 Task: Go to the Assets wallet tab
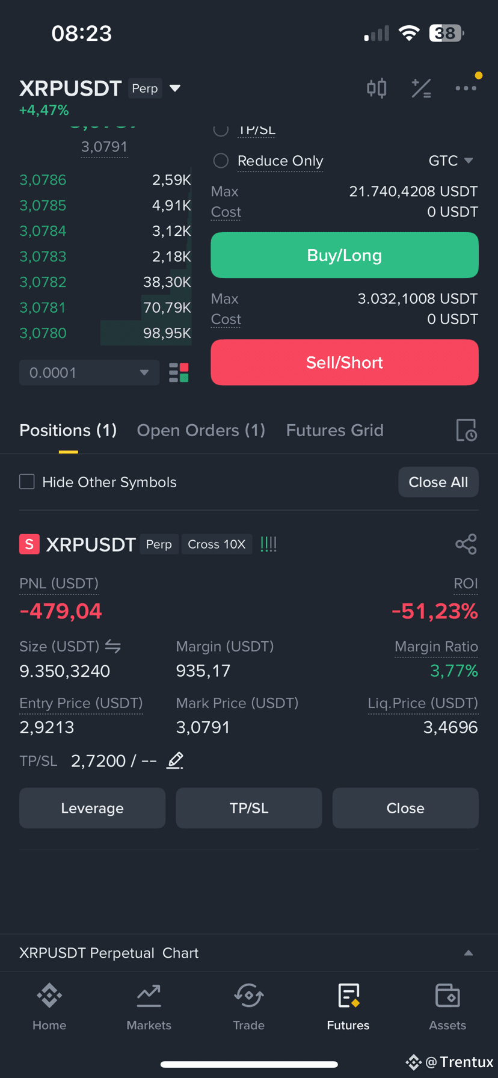[447, 1007]
